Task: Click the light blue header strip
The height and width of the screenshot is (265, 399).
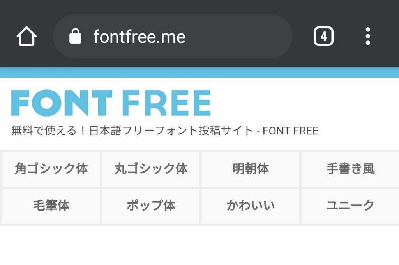Action: click(x=199, y=73)
